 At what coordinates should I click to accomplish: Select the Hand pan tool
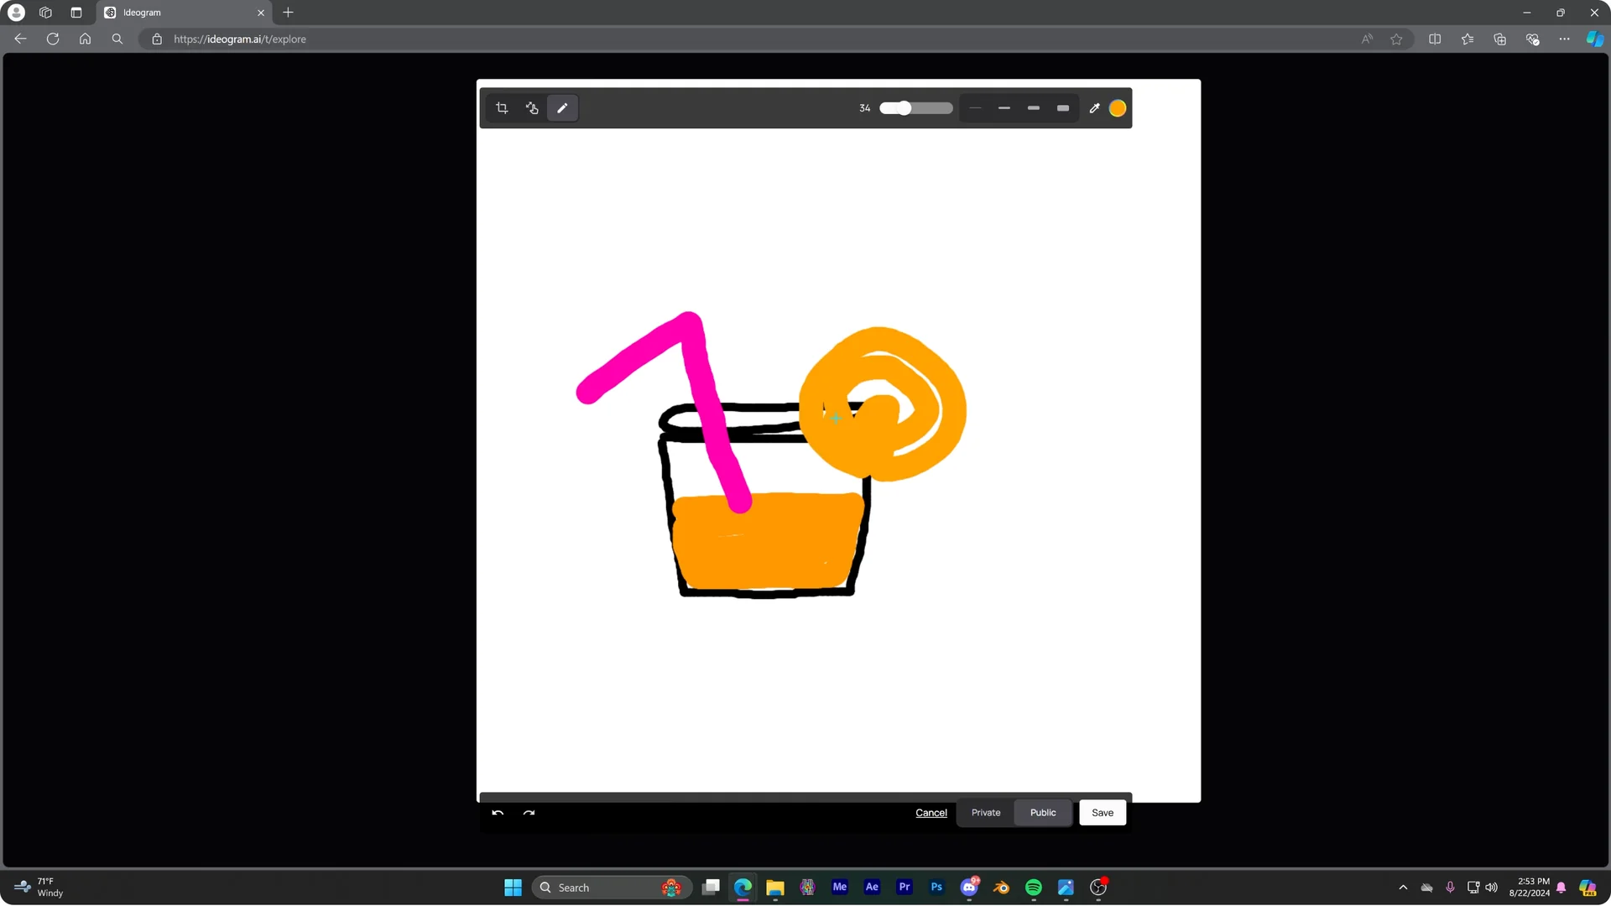pyautogui.click(x=532, y=107)
